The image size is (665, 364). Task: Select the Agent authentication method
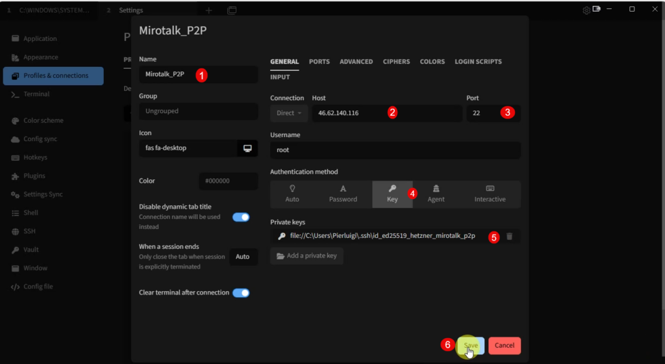pyautogui.click(x=436, y=194)
